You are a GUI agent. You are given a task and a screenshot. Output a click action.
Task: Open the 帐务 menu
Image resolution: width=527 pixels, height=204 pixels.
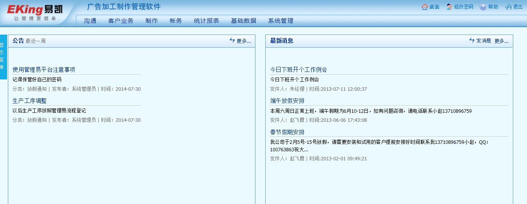[176, 21]
